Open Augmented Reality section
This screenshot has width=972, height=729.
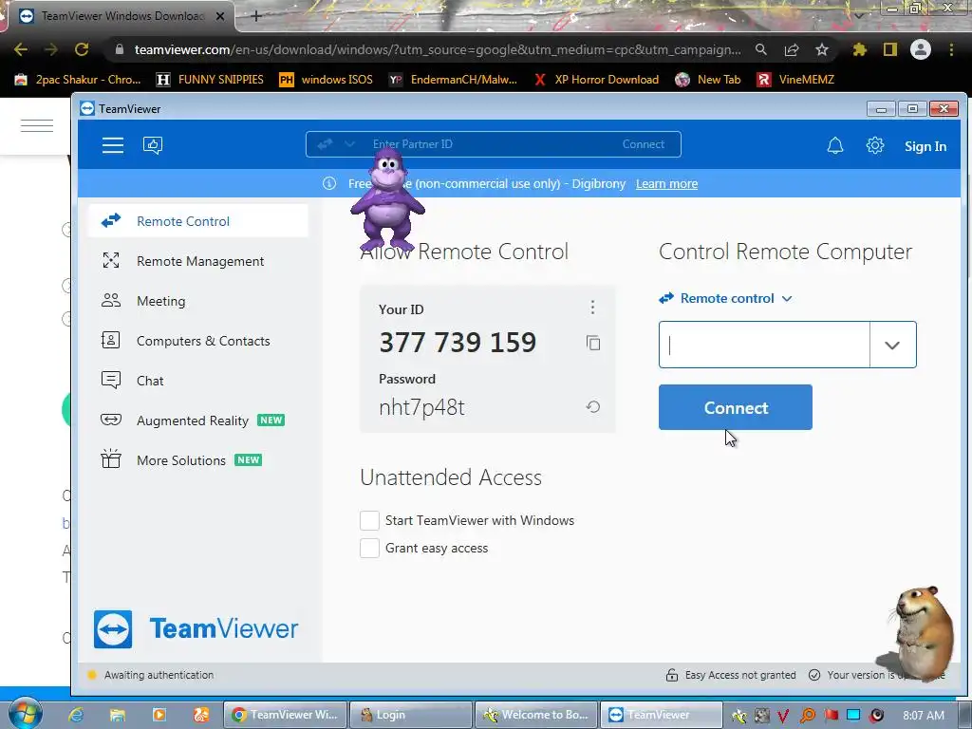tap(198, 421)
